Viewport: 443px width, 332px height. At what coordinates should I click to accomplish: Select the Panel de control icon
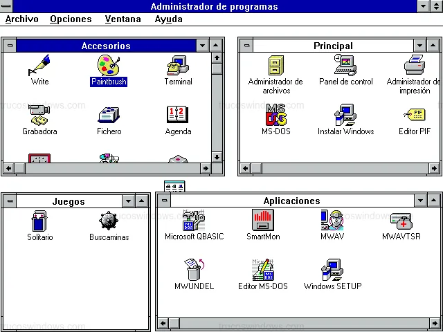coord(345,66)
